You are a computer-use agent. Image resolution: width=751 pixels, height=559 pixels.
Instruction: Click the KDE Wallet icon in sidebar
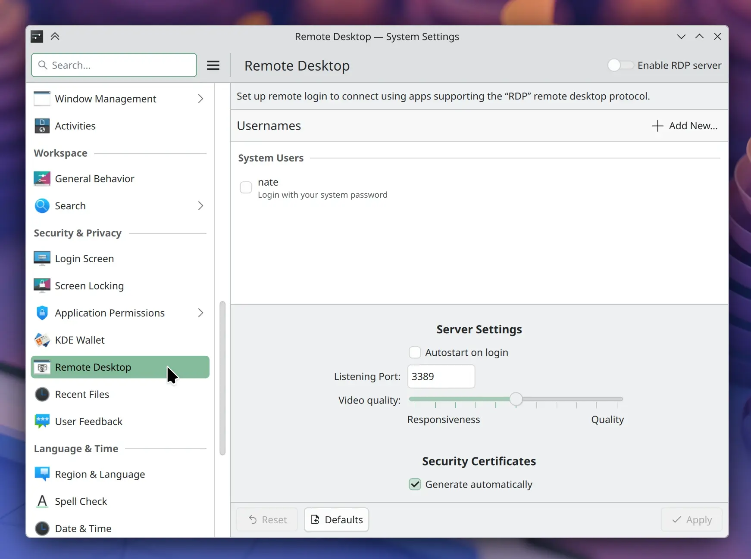(x=42, y=340)
